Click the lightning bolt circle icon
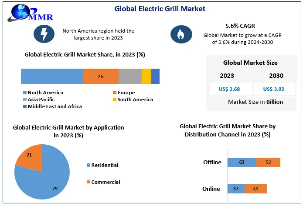Viewport: 303px width, 206px height. point(44,34)
